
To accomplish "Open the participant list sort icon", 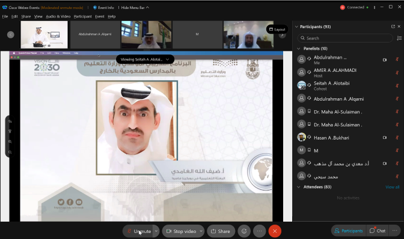I will point(399,38).
